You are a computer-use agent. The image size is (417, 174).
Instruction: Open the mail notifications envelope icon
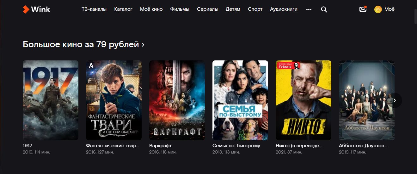click(363, 9)
